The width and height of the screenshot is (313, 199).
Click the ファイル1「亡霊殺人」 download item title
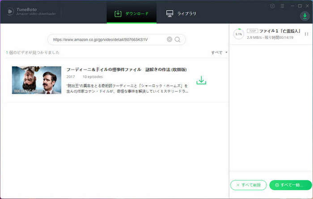[280, 31]
